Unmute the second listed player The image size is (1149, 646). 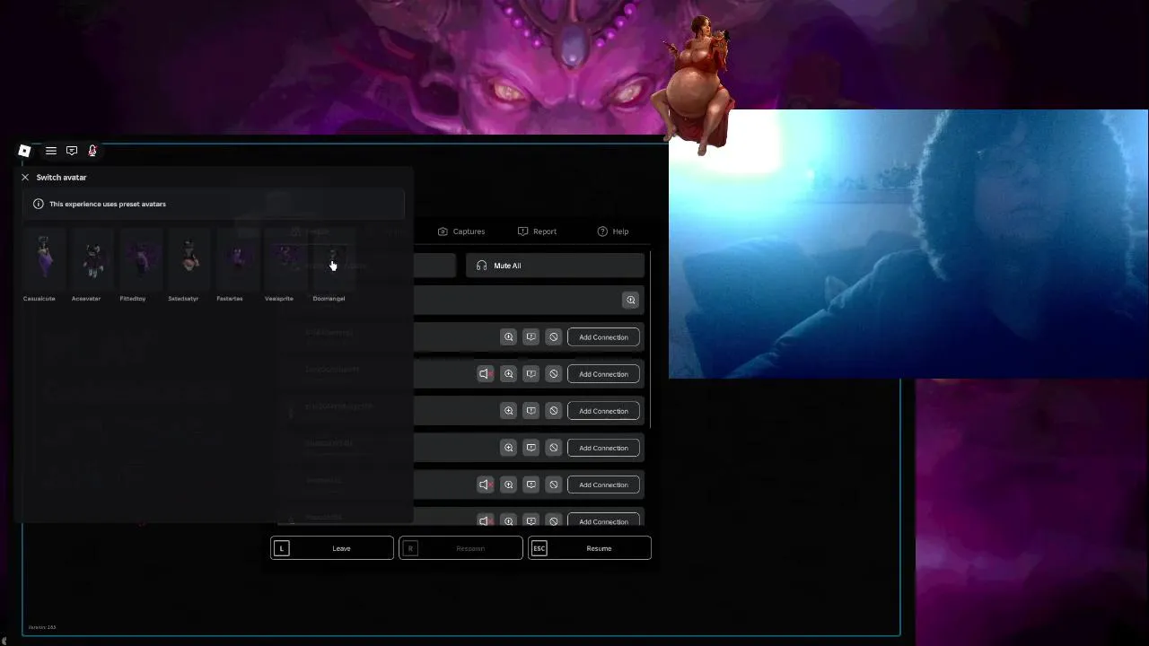(485, 374)
